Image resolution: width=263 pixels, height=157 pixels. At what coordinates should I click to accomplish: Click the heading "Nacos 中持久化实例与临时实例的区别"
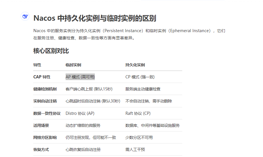click(95, 18)
